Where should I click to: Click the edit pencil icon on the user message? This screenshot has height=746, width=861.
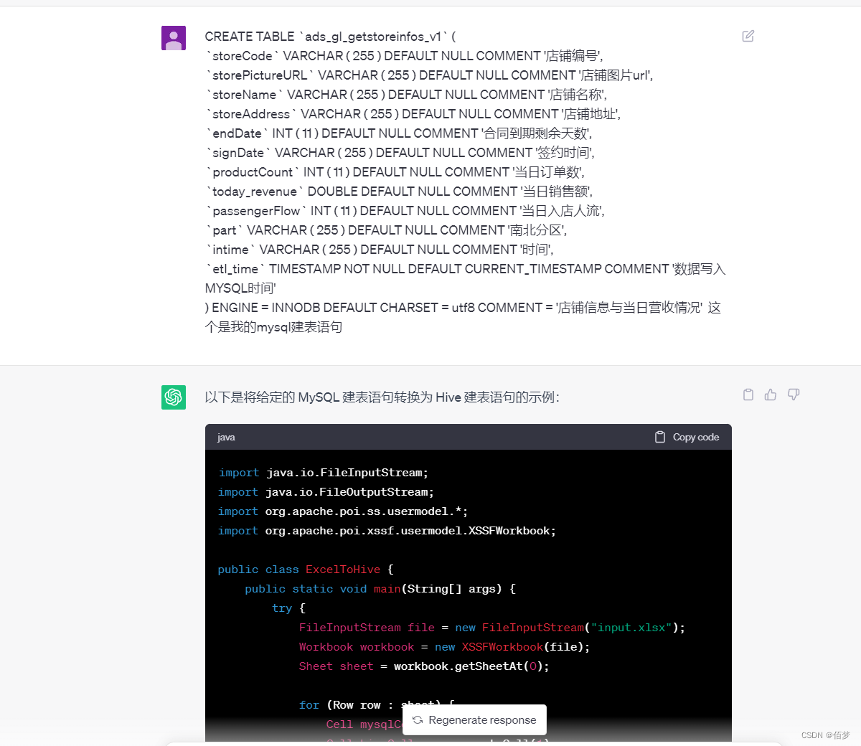click(x=748, y=36)
